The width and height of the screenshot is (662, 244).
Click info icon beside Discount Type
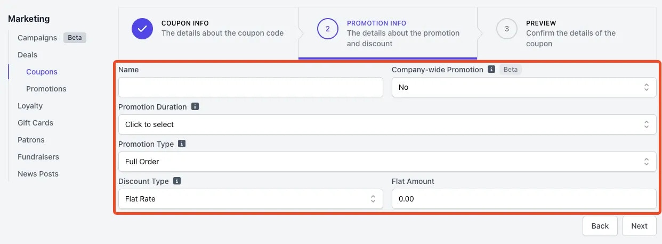177,181
